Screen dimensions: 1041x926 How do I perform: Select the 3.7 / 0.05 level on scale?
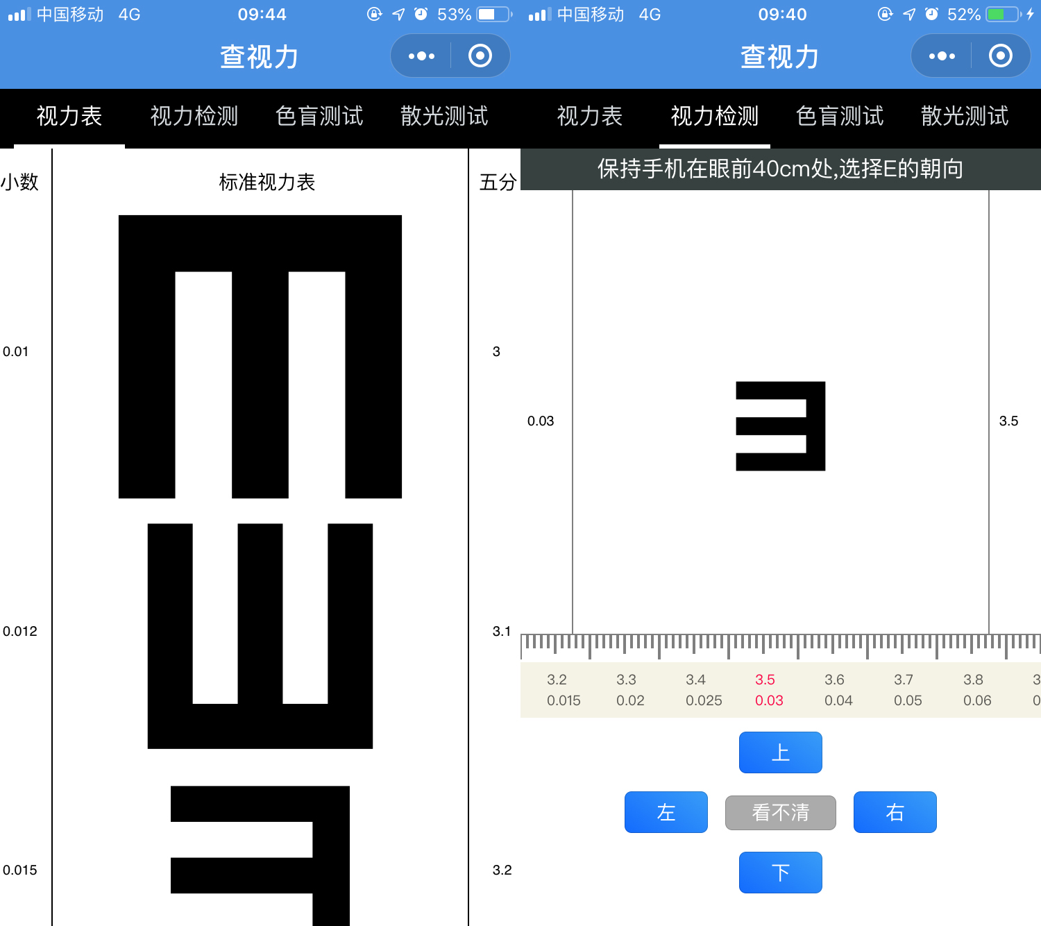point(908,690)
